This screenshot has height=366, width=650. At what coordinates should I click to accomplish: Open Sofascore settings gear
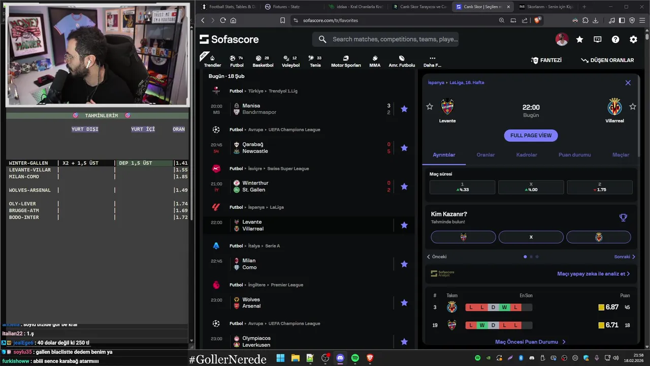tap(633, 39)
